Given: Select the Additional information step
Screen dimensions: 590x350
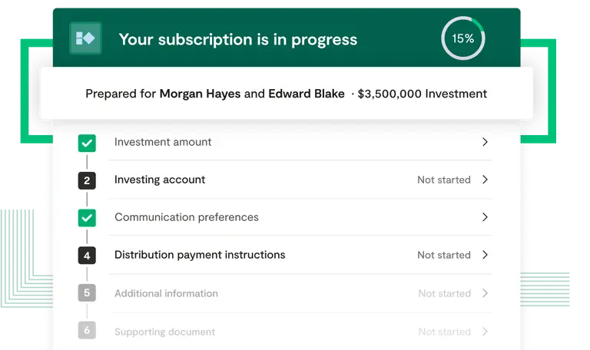Looking at the screenshot, I should [x=166, y=293].
